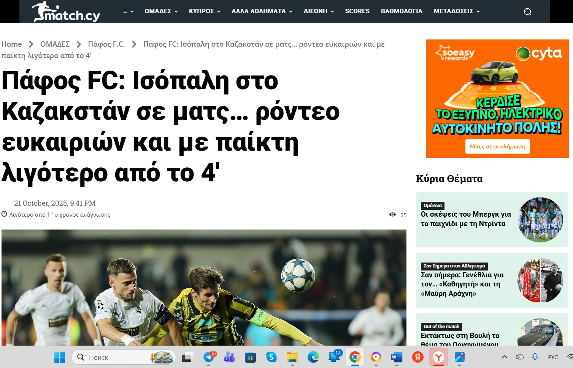
Task: Click the Σαν Σήμερα στον Αθλητισμό tag
Action: 454,266
